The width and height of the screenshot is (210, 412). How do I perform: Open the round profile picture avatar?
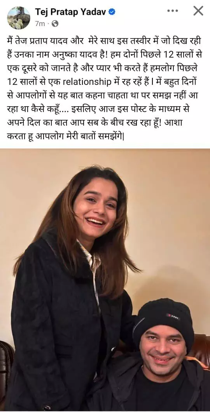pos(18,18)
